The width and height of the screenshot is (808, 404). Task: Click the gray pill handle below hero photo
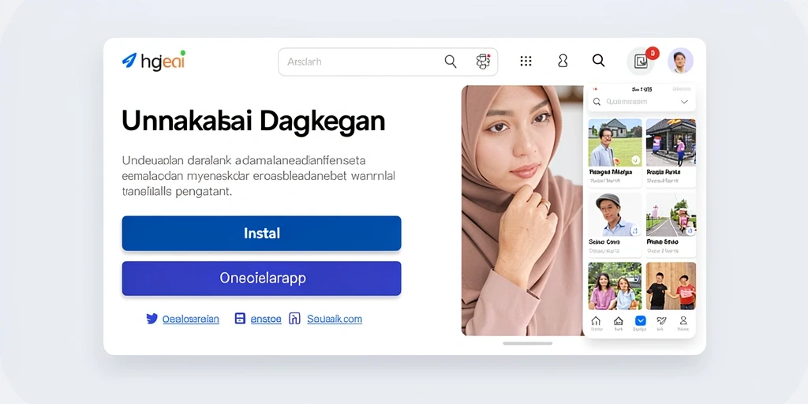[x=528, y=343]
